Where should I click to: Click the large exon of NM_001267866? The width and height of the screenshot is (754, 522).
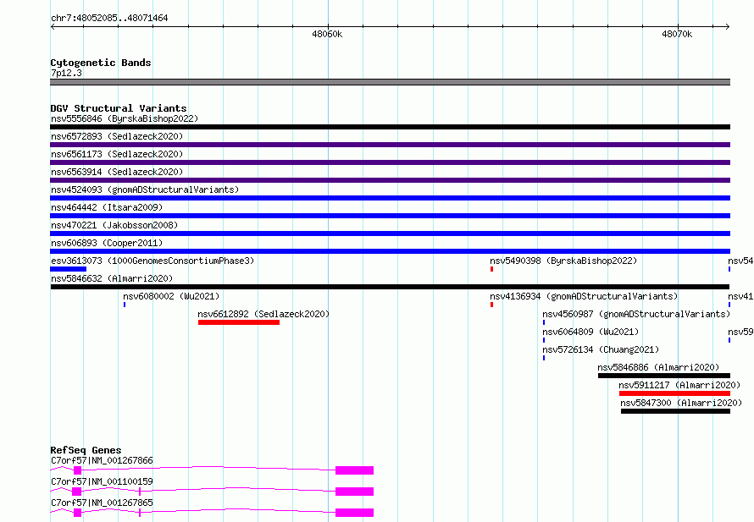[354, 470]
